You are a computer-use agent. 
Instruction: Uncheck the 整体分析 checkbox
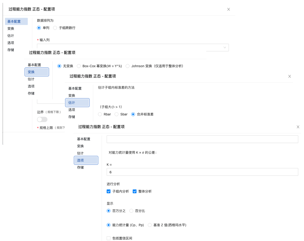point(135,191)
